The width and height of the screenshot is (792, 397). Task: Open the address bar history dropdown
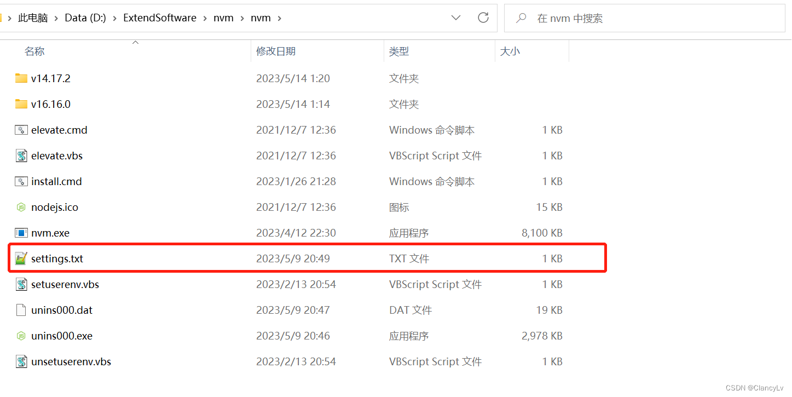456,18
